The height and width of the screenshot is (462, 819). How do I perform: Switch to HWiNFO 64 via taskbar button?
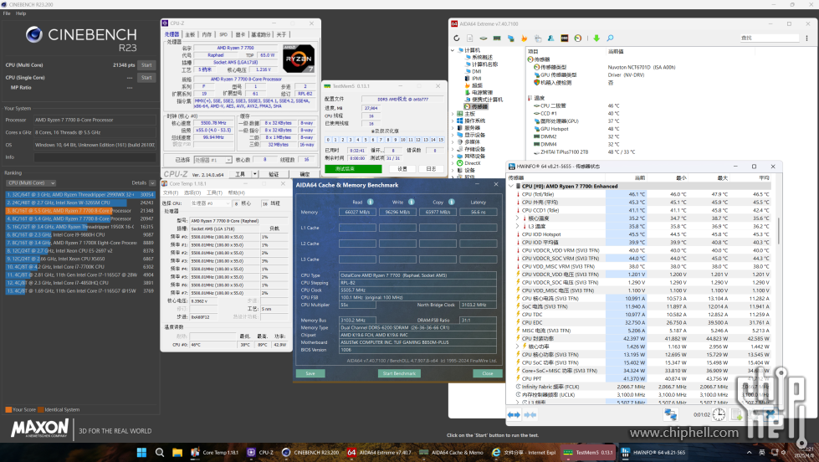click(653, 453)
